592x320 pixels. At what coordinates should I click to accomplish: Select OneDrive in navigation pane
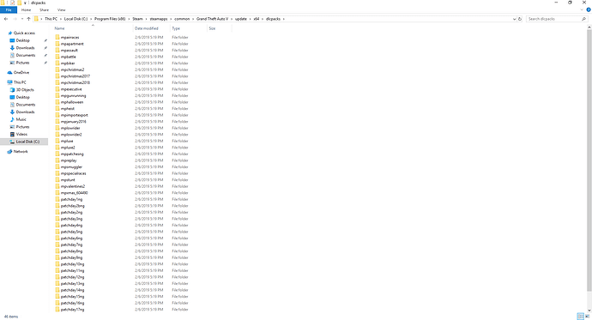(x=21, y=72)
